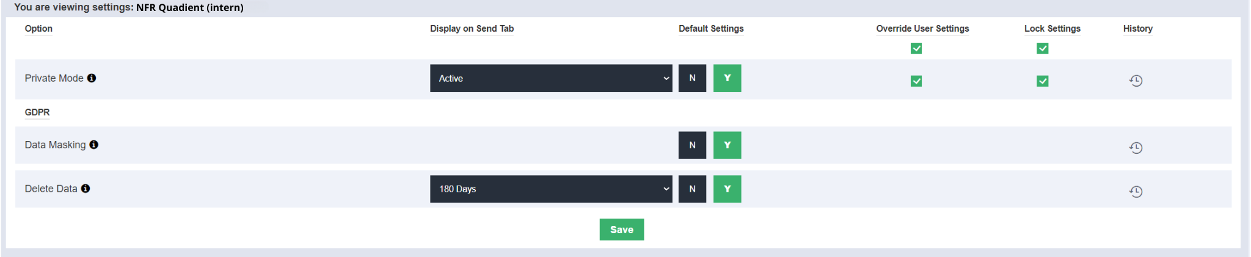Set Private Mode default to Y
Viewport: 1251px width, 257px height.
click(727, 78)
